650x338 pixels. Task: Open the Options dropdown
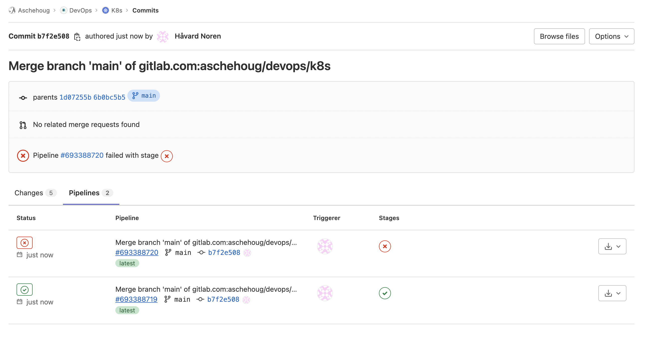(611, 36)
